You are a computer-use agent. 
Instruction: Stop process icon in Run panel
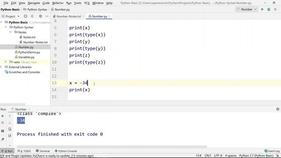[x=3, y=123]
